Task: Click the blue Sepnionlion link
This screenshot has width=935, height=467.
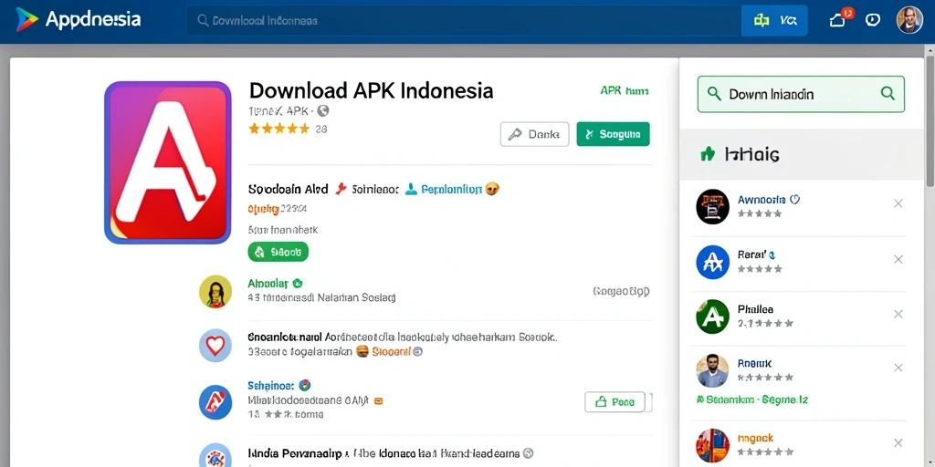Action: coord(451,190)
